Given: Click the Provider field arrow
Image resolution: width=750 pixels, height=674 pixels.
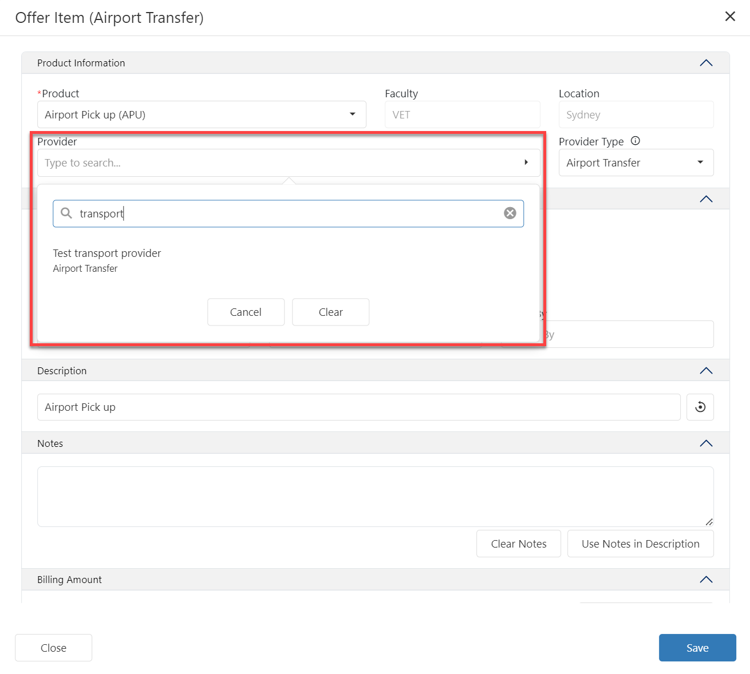Looking at the screenshot, I should coord(526,163).
